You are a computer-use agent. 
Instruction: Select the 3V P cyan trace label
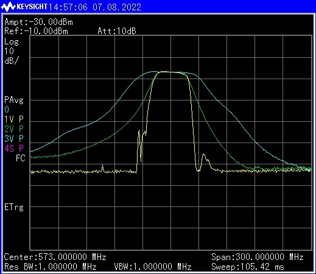[x=14, y=139]
